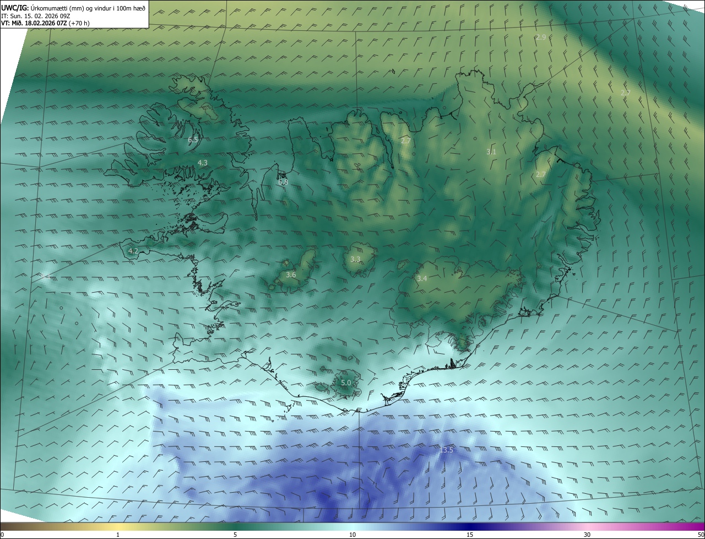Screen dimensions: 705x539
Task: Click the 6.5 value label on the map
Action: coord(193,140)
